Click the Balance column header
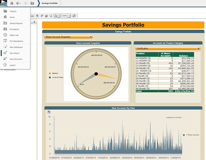206x160 pixels. [183, 55]
